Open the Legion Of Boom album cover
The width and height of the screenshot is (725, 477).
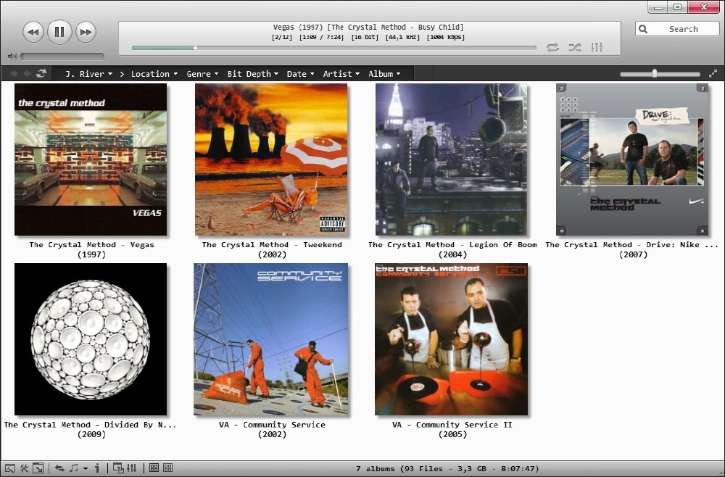tap(451, 159)
